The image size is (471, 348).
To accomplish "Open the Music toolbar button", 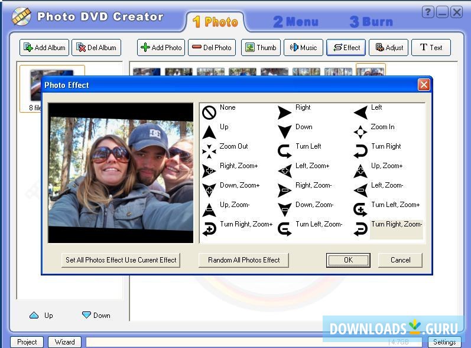I will pos(303,48).
